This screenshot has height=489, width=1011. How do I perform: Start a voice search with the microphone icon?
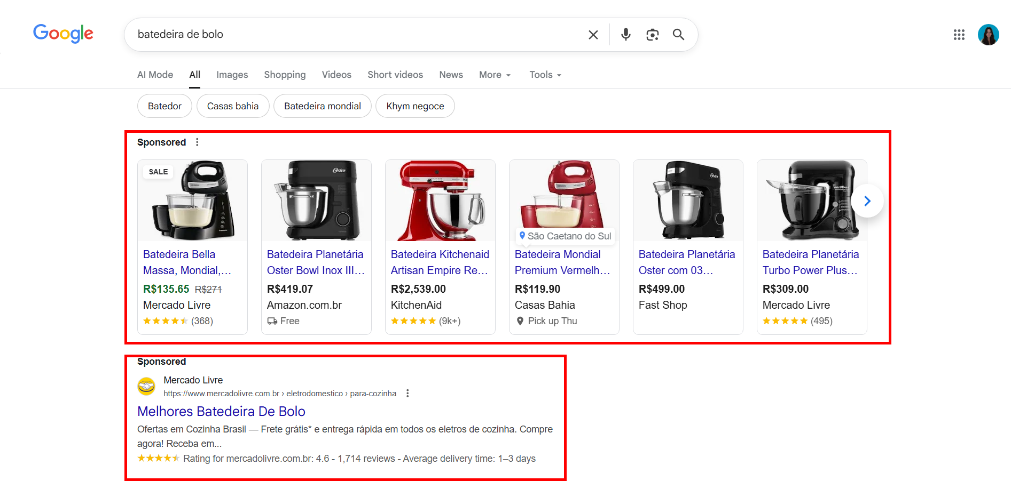(x=625, y=34)
